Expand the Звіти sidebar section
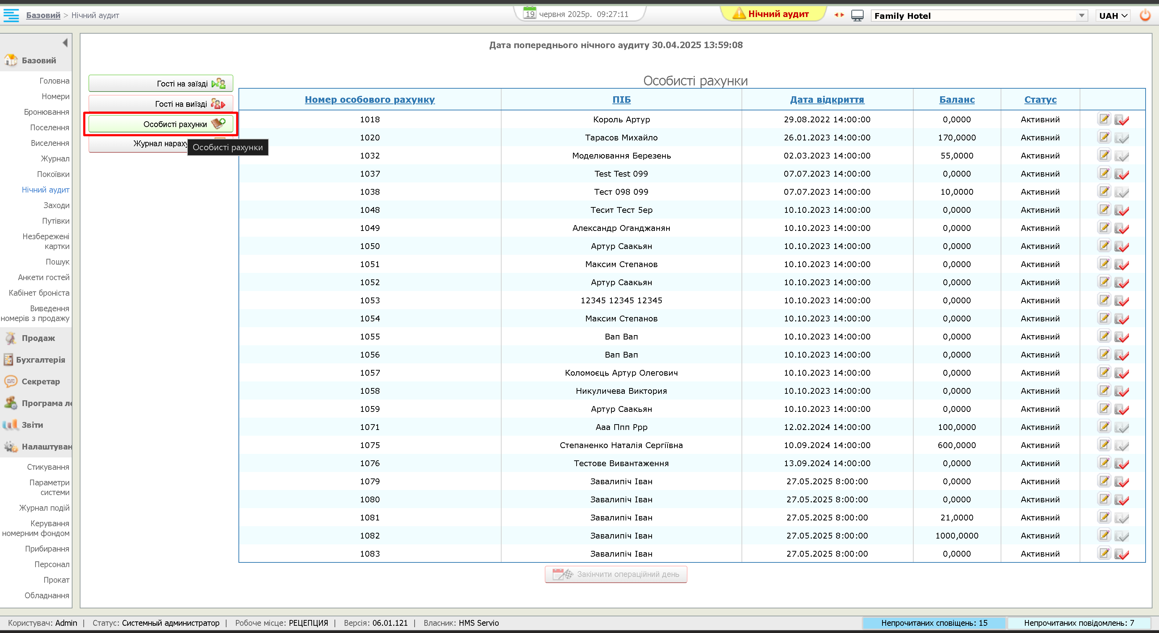The image size is (1159, 633). (32, 425)
